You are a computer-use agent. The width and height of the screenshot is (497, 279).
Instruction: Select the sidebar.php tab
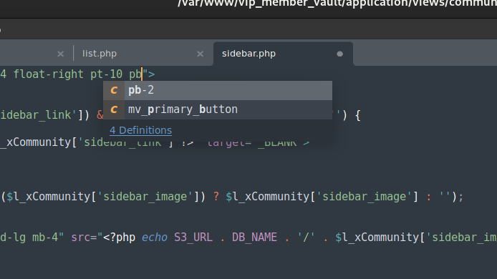click(x=248, y=54)
